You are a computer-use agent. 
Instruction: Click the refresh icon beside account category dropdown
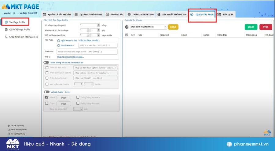[x=127, y=27]
